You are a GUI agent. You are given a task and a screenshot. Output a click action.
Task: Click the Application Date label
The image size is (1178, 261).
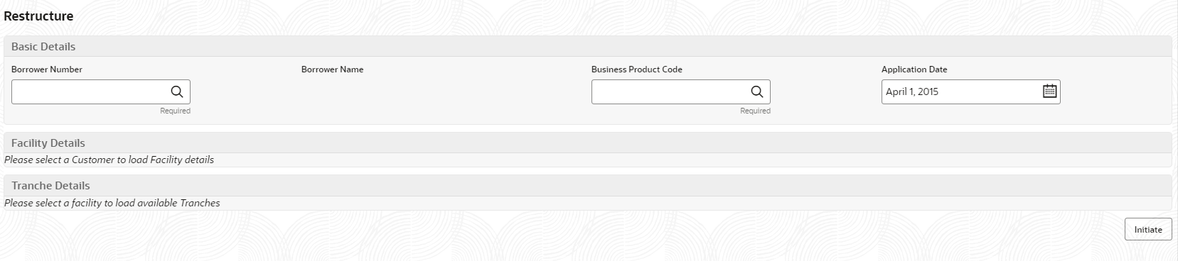coord(914,70)
